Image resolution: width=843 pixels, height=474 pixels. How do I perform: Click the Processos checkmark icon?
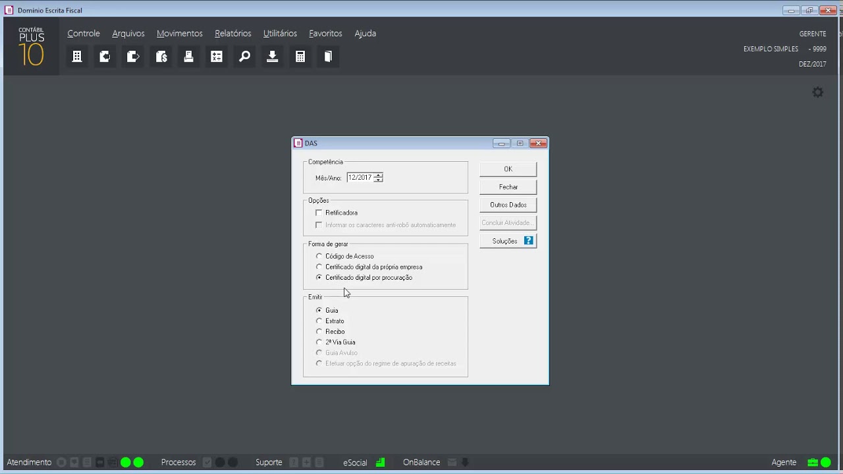[207, 462]
